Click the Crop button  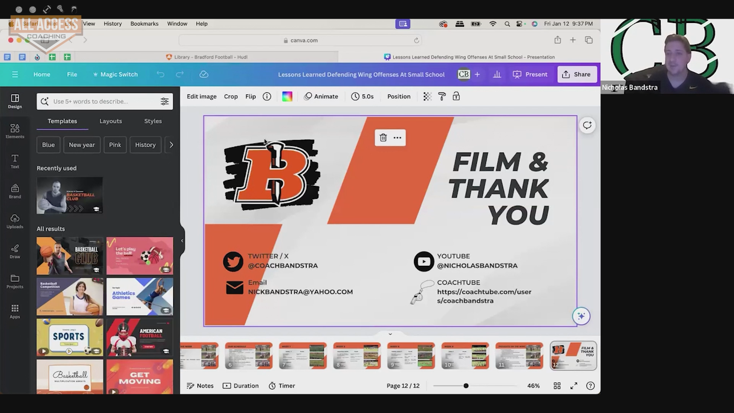(231, 96)
